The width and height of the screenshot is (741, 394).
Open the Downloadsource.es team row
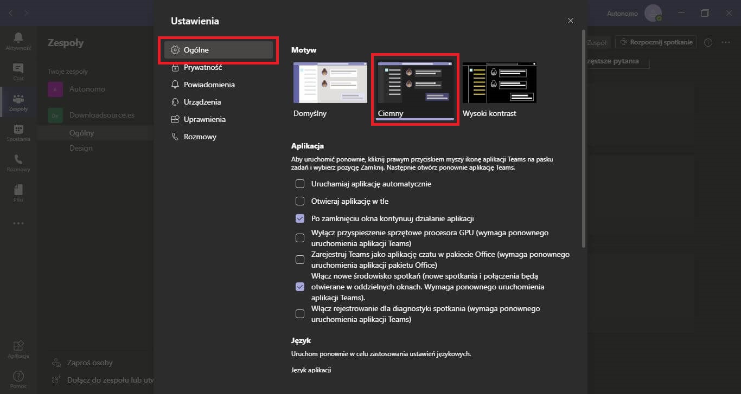(97, 115)
